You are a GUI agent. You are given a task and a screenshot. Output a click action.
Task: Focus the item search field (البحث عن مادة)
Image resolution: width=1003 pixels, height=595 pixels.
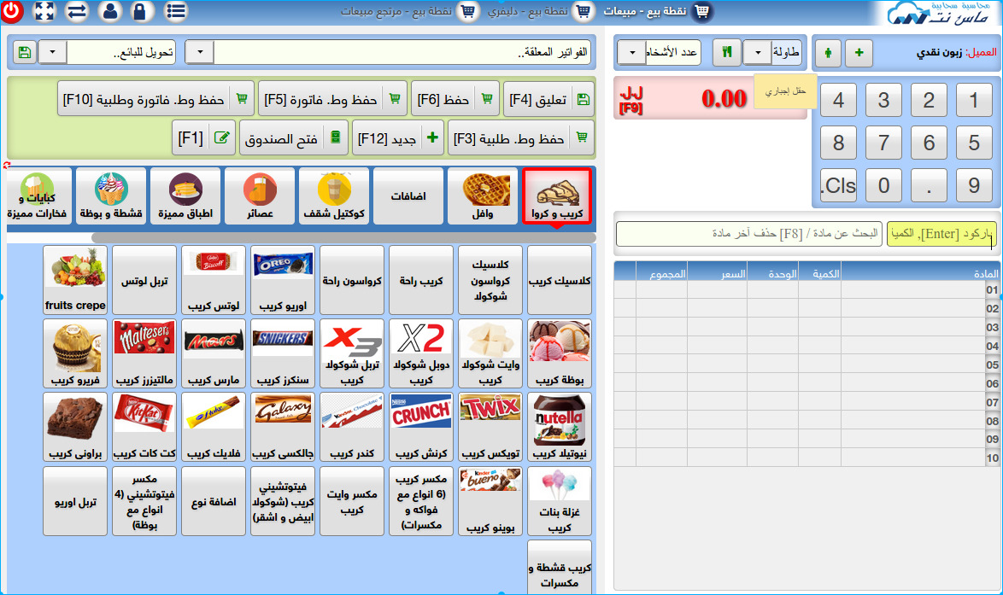tap(748, 234)
